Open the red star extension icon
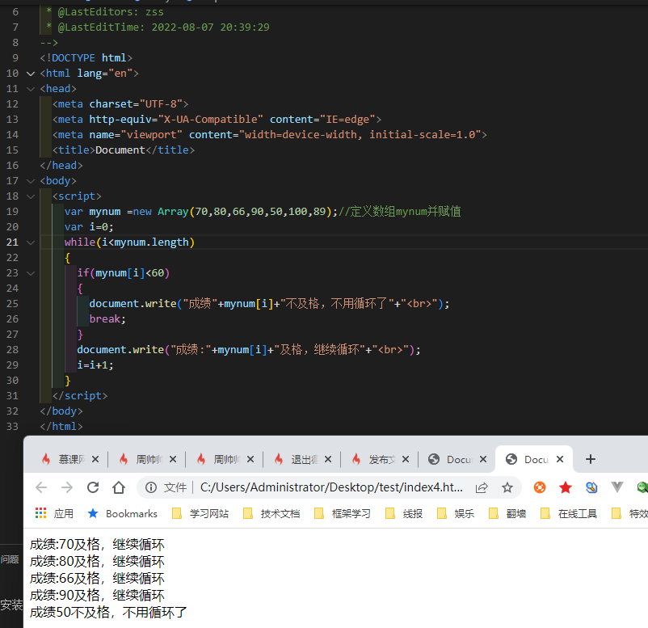Screen dimensions: 648x628 [x=566, y=487]
